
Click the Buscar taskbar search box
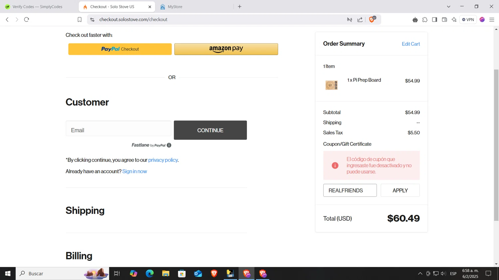point(63,273)
